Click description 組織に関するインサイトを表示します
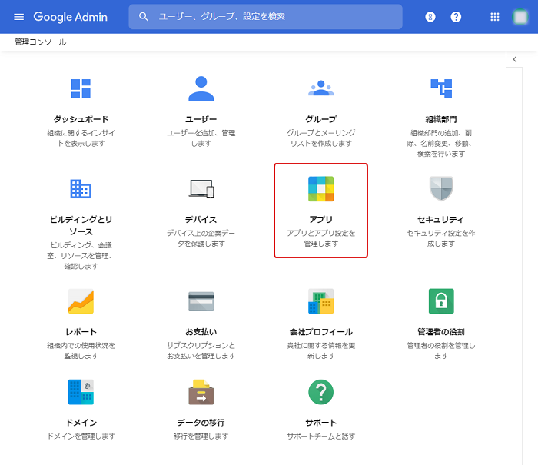538x465 pixels. coord(81,138)
